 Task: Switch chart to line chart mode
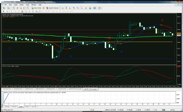tap(70, 8)
